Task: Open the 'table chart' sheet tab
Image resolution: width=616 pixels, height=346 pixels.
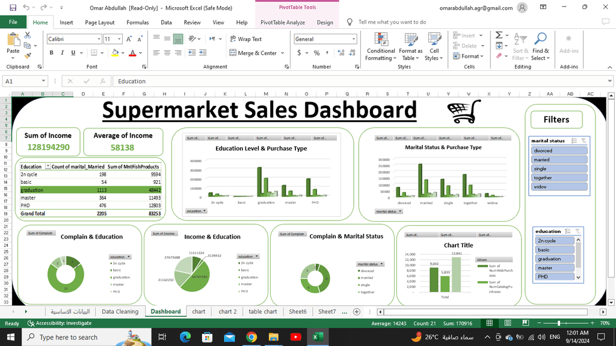Action: click(x=262, y=312)
